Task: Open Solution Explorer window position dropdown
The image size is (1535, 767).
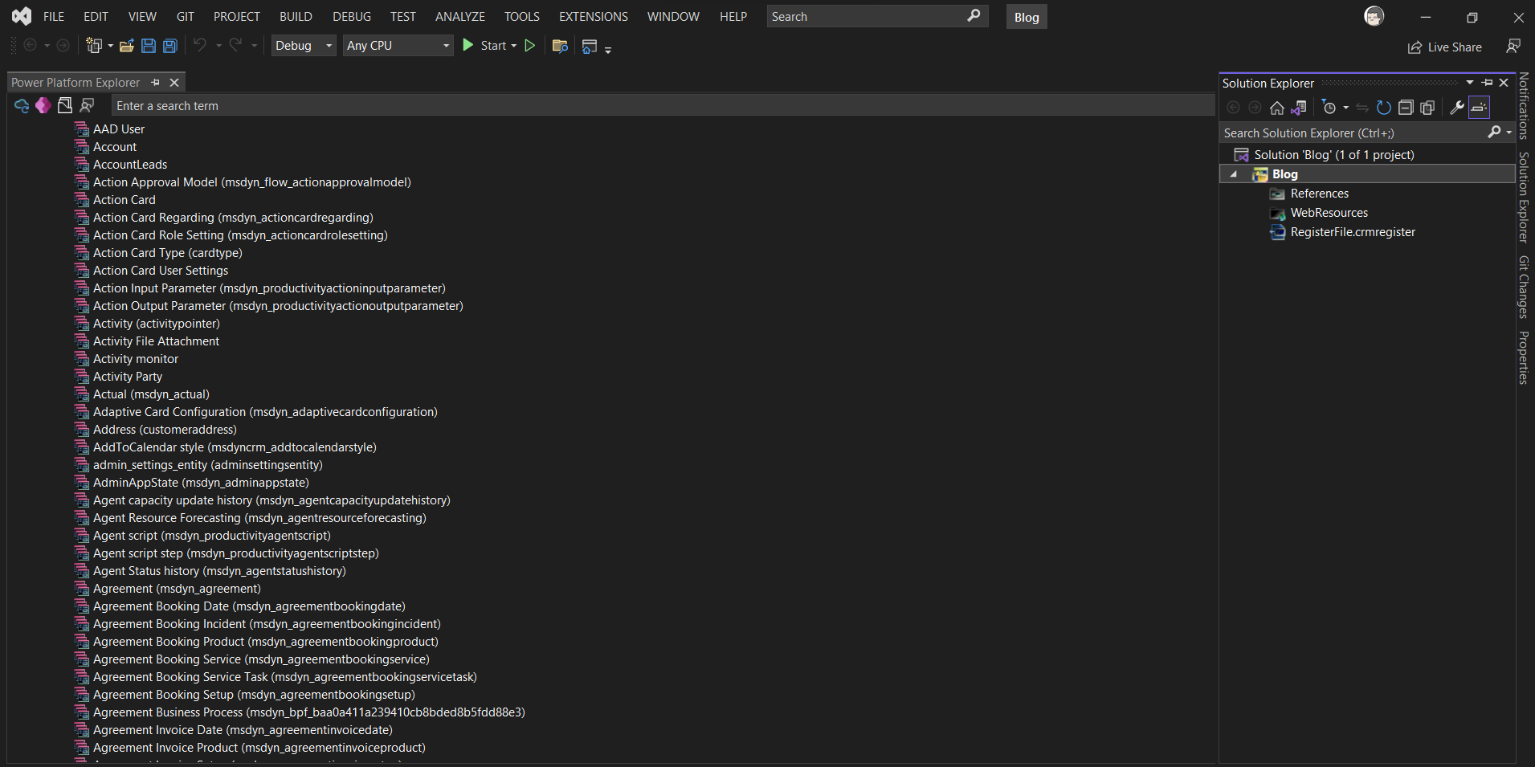Action: [1470, 83]
